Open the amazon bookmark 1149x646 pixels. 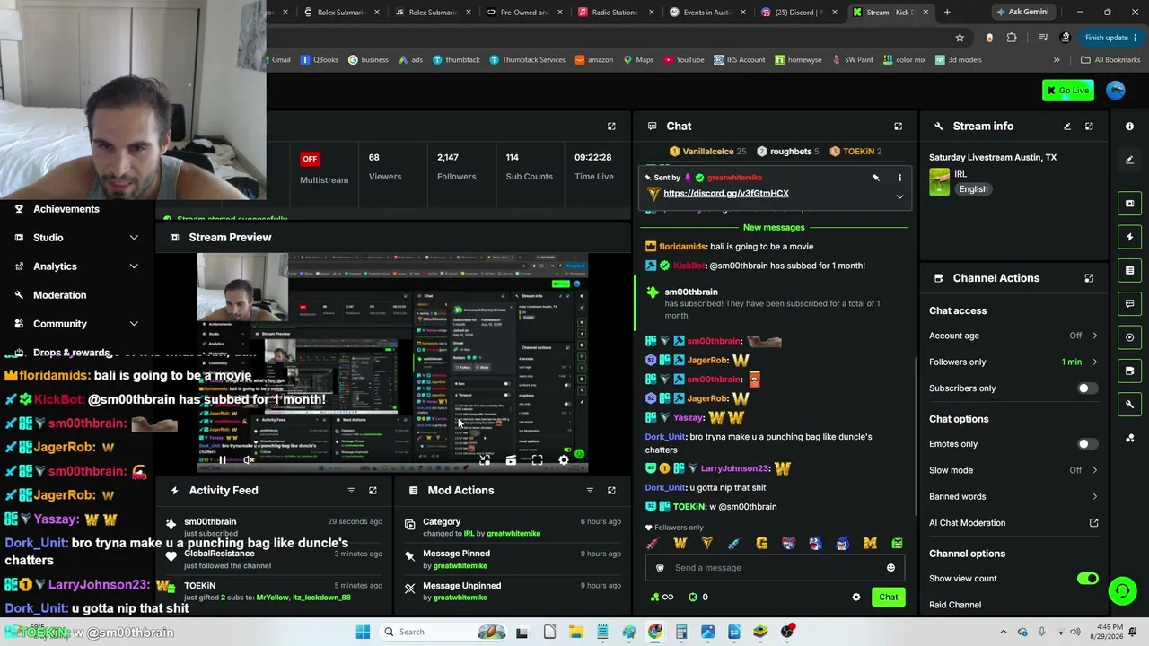click(x=594, y=60)
